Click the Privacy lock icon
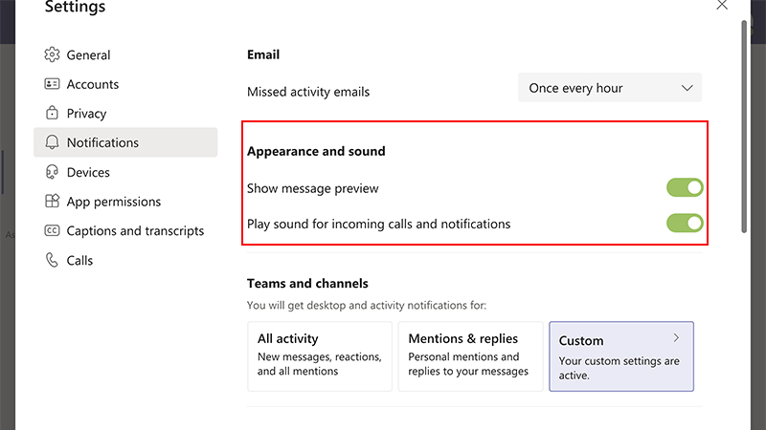This screenshot has width=766, height=430. tap(52, 114)
